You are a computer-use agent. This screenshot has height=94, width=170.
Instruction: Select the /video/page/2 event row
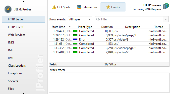pos(109,48)
